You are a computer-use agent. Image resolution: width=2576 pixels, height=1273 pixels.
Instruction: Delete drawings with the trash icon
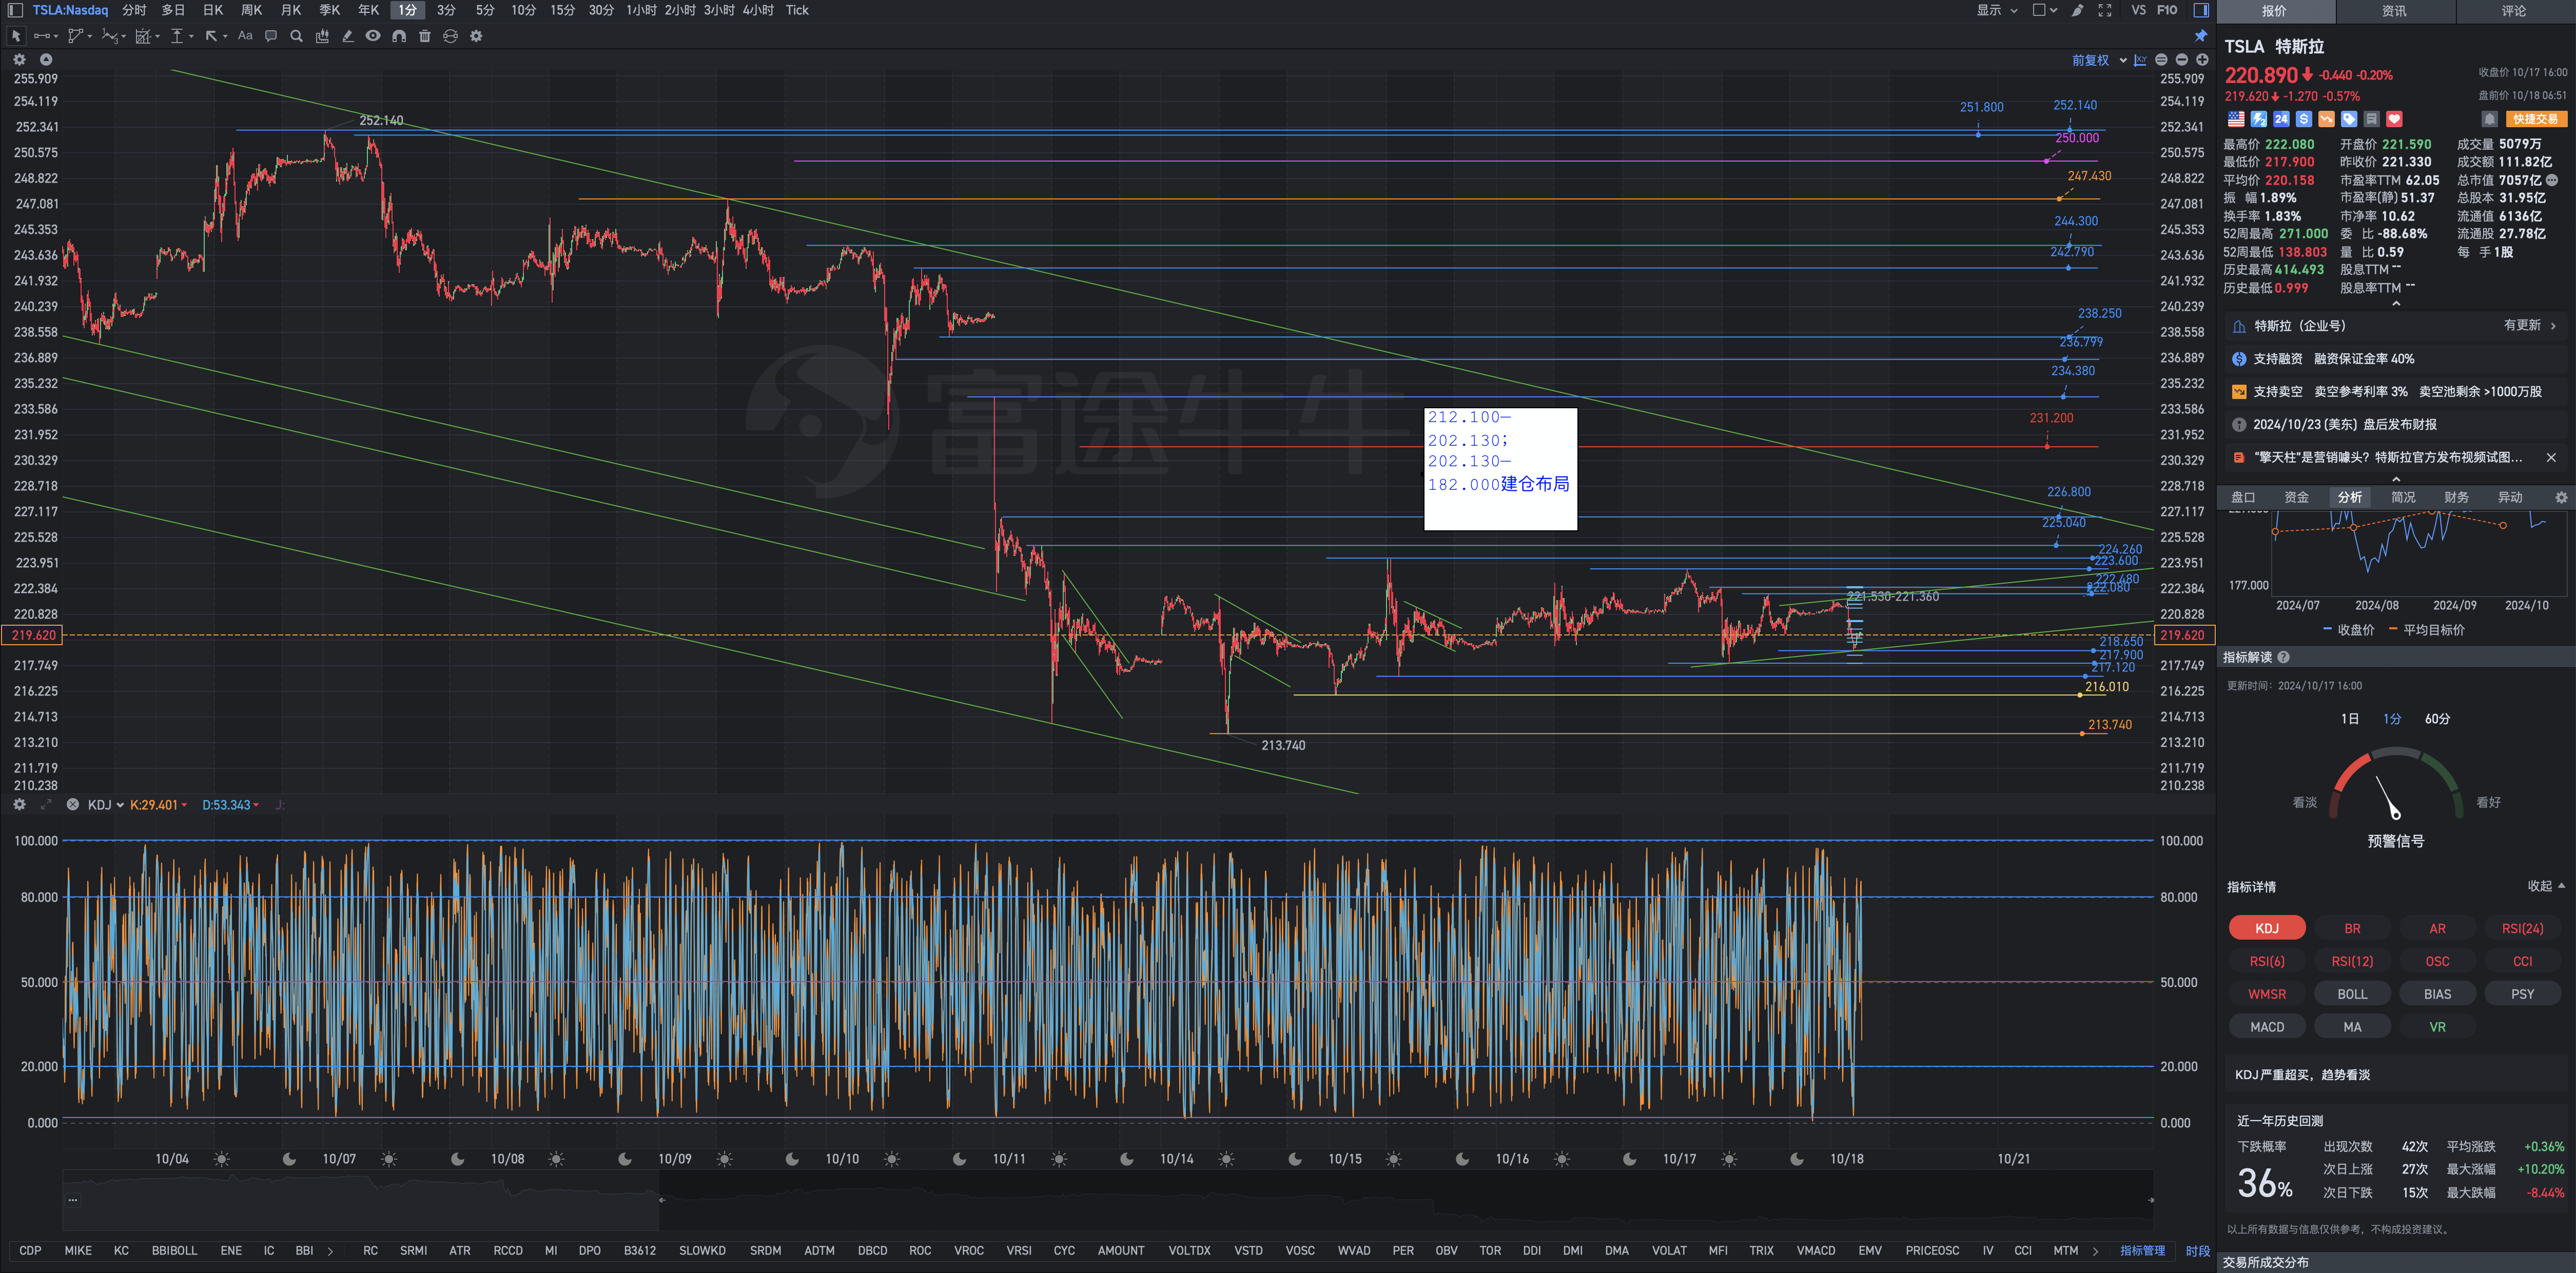[x=425, y=36]
